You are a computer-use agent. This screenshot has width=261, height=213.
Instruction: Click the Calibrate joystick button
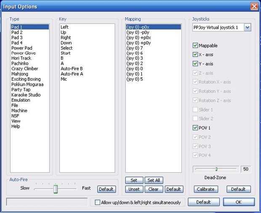[206, 189]
